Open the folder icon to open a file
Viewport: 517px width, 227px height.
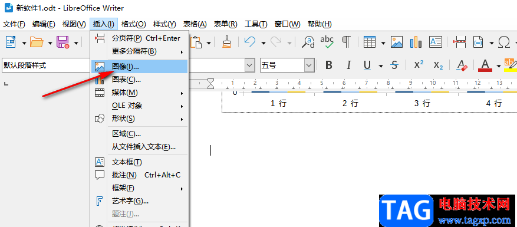(x=37, y=42)
